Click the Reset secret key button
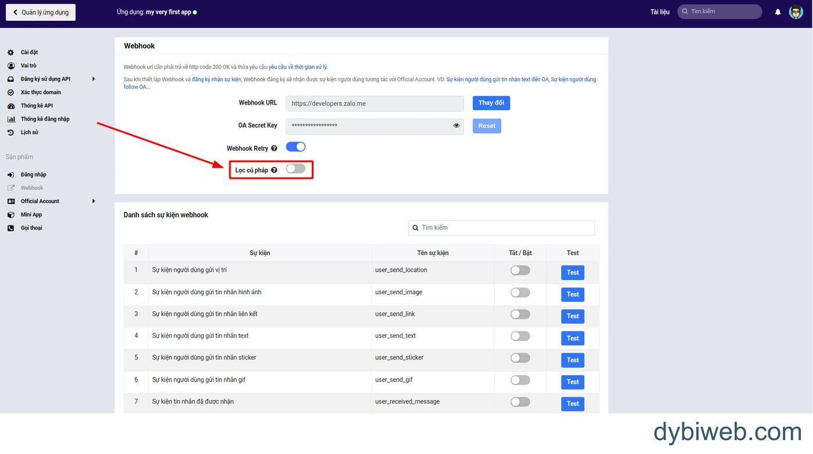 487,126
